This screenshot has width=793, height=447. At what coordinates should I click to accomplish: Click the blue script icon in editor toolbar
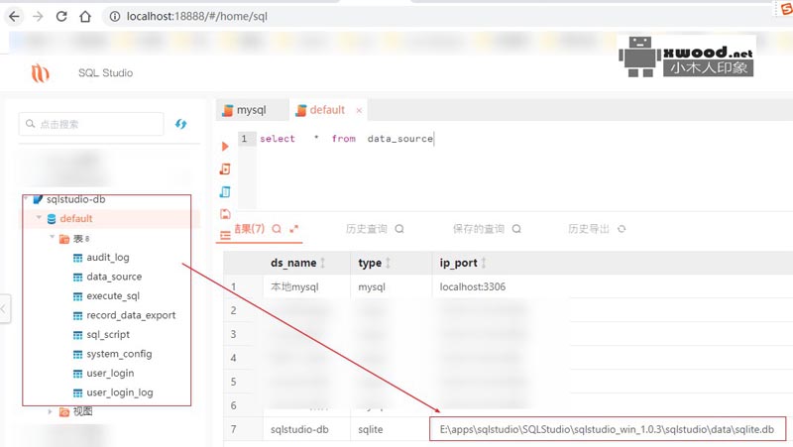pos(225,191)
